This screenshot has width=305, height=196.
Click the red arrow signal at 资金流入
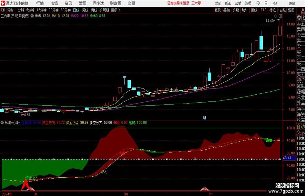(25, 185)
